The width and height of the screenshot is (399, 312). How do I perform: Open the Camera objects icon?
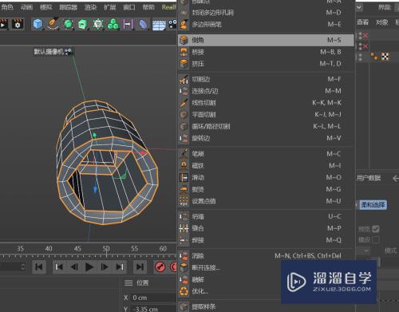(172, 24)
